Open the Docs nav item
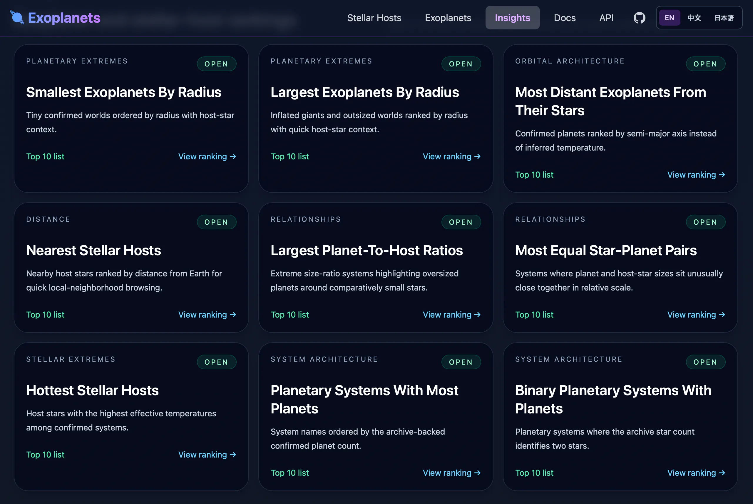The width and height of the screenshot is (753, 504). pos(564,18)
